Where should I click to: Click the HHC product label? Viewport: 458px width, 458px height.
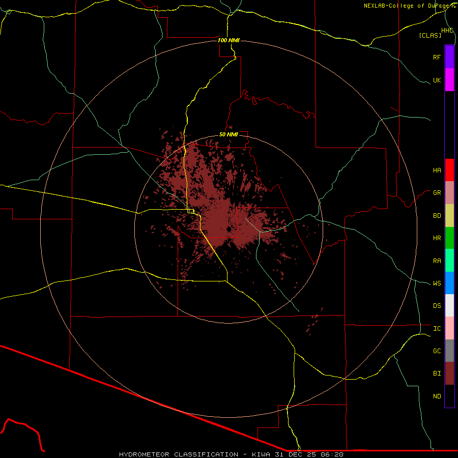click(x=447, y=31)
